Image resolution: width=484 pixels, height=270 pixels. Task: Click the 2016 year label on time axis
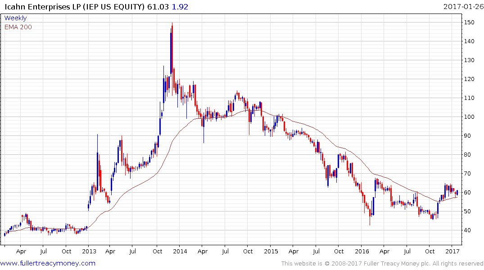coord(362,251)
